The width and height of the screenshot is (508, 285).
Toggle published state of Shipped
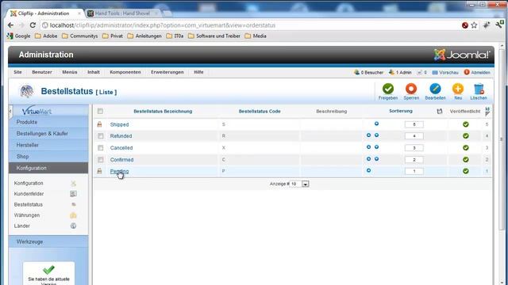pyautogui.click(x=466, y=124)
